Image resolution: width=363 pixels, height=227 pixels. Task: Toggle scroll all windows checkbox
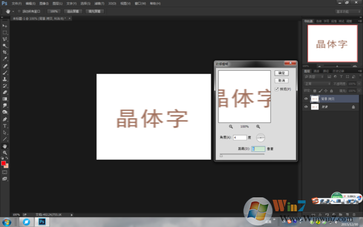click(x=19, y=11)
